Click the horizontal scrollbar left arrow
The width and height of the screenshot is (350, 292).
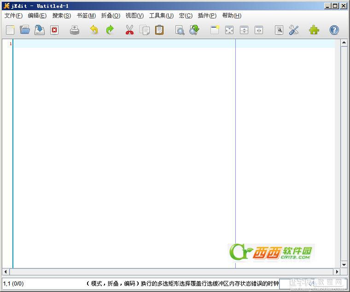pos(6,272)
